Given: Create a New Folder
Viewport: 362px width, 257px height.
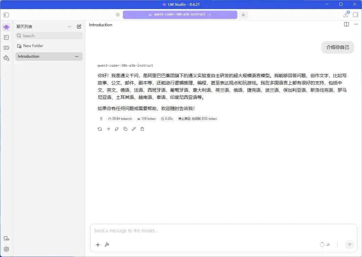Looking at the screenshot, I should tap(30, 46).
